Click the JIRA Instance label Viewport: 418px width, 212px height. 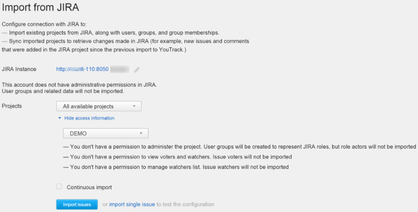[x=19, y=69]
